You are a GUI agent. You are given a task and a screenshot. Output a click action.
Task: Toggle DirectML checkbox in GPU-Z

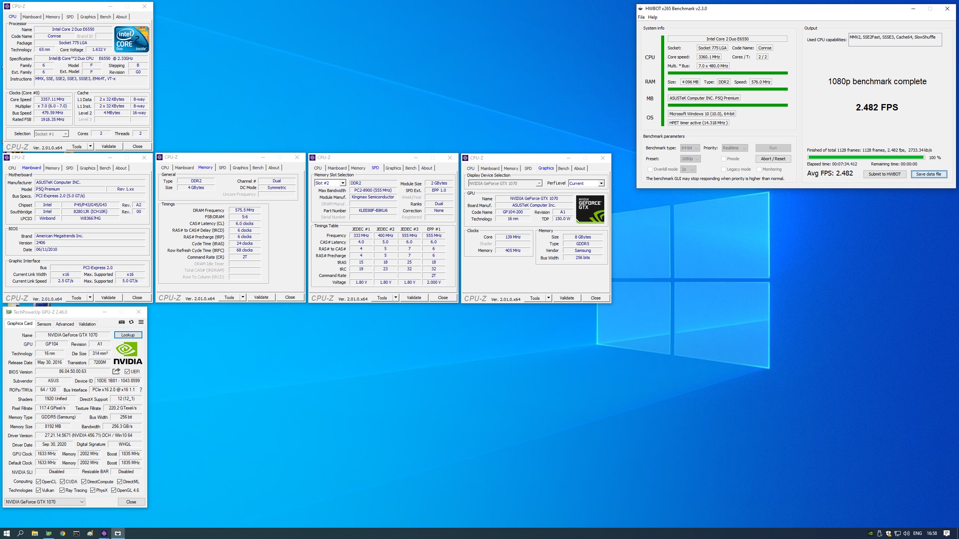point(120,482)
